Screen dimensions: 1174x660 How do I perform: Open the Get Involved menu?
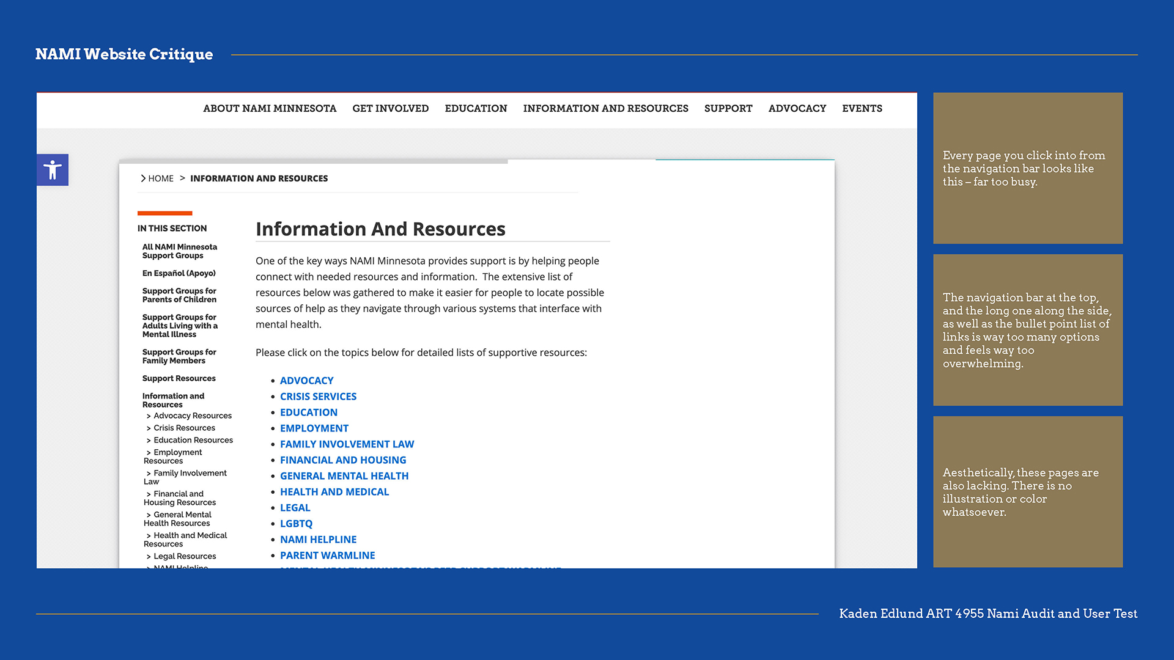click(x=390, y=109)
